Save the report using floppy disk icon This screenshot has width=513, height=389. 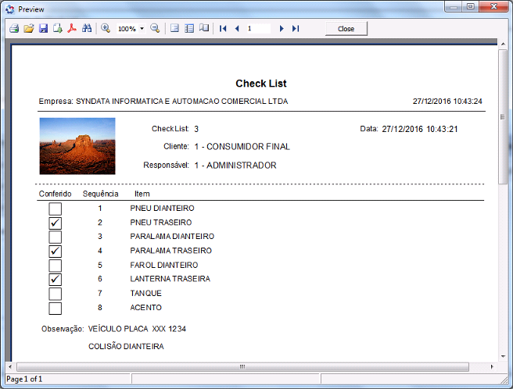pos(43,28)
